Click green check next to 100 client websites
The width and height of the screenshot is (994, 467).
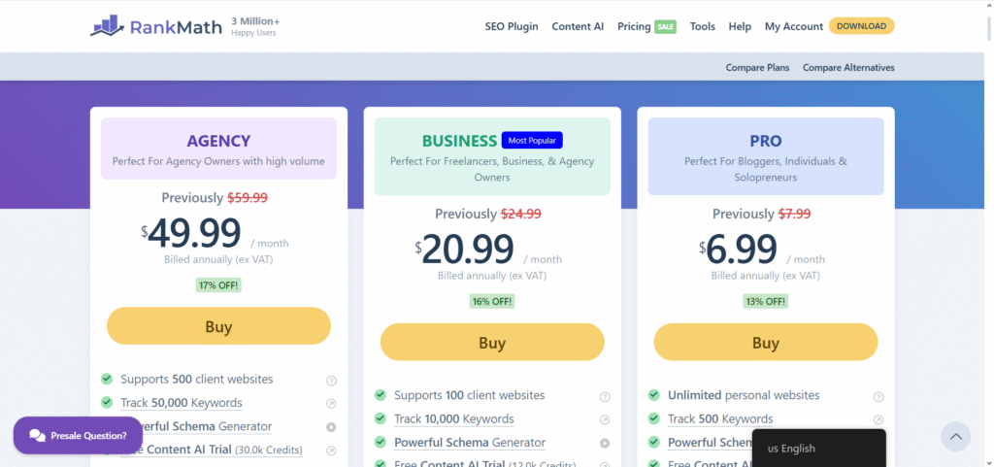[x=381, y=395]
